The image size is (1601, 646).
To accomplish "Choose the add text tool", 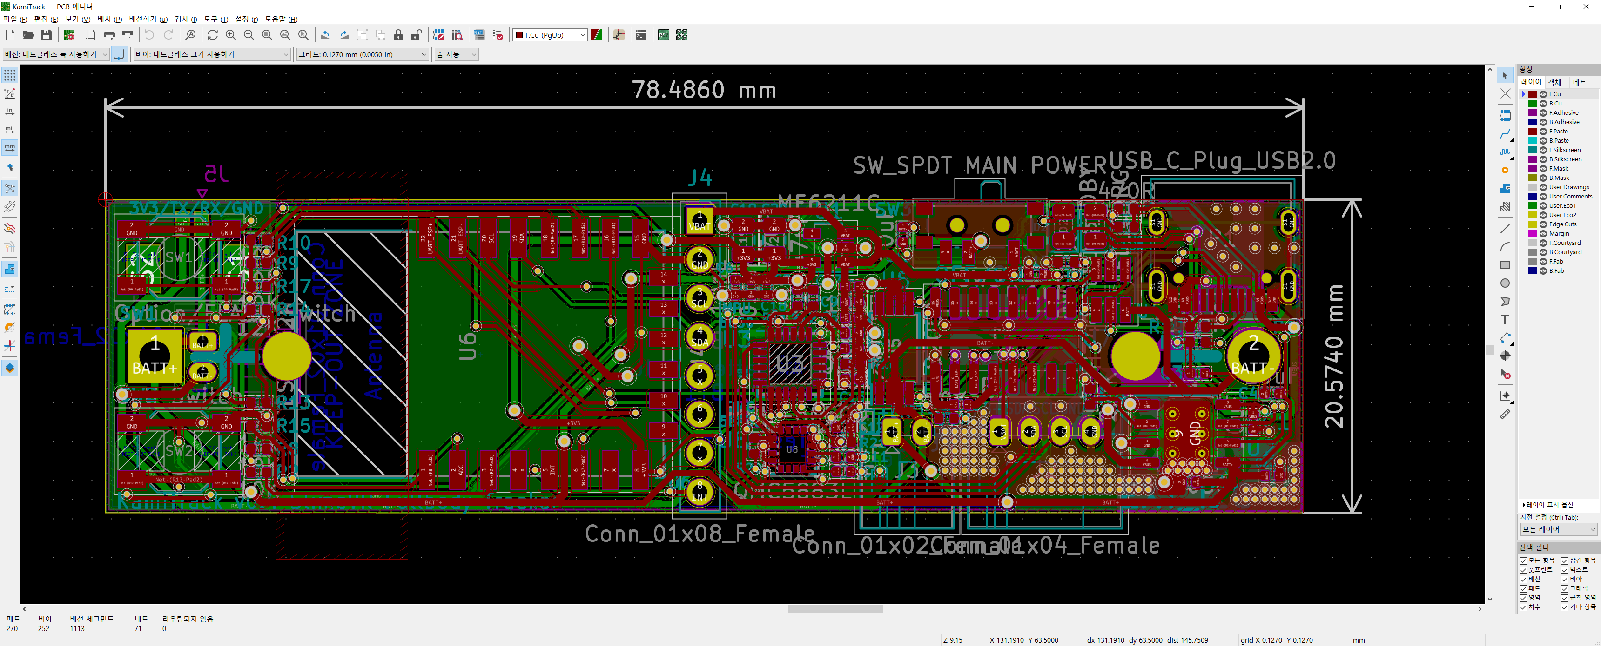I will coord(1505,320).
